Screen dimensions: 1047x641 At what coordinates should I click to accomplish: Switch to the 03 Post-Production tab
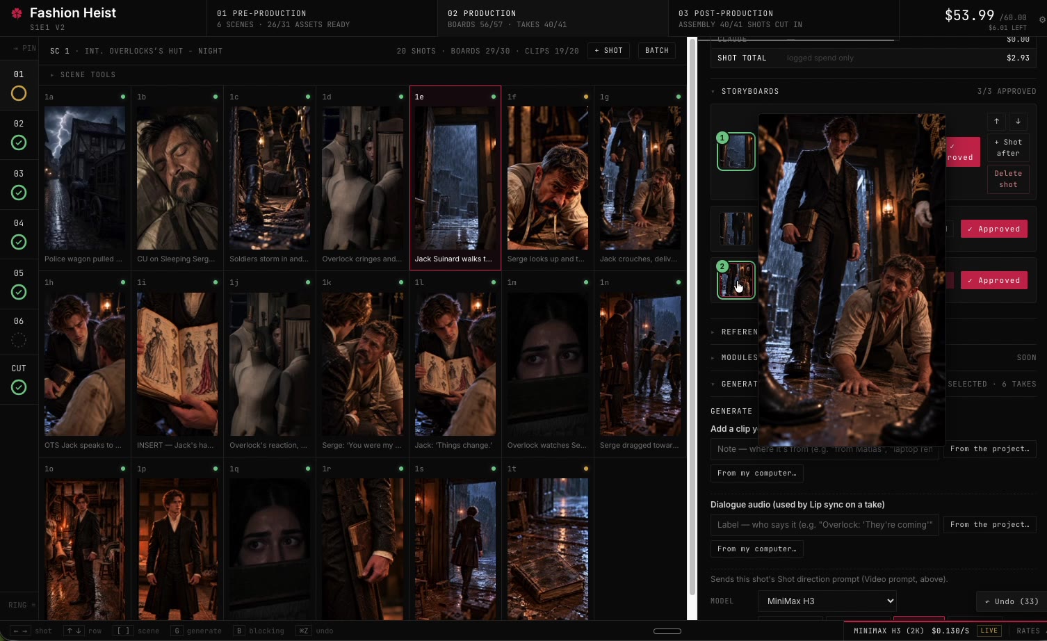click(784, 18)
